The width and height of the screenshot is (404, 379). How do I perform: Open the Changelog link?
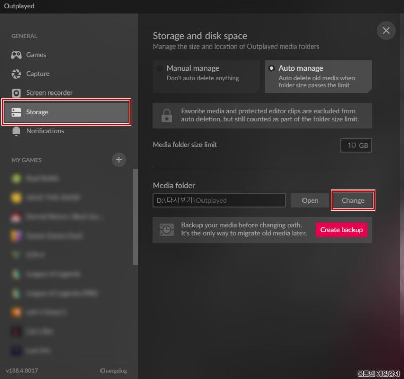[x=114, y=371]
